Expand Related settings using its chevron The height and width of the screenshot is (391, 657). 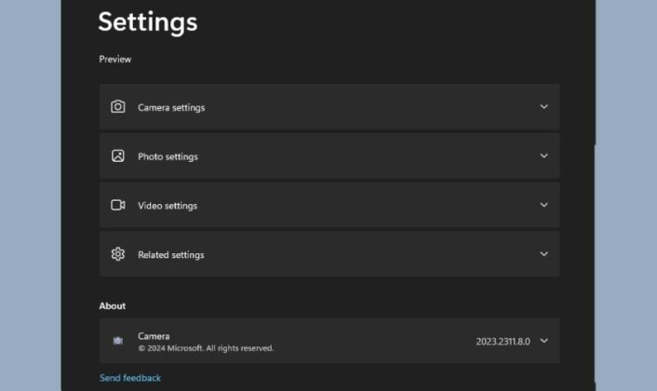pyautogui.click(x=543, y=254)
